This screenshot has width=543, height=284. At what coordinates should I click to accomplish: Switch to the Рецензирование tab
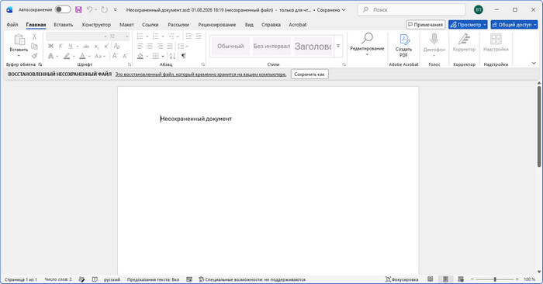coord(216,25)
